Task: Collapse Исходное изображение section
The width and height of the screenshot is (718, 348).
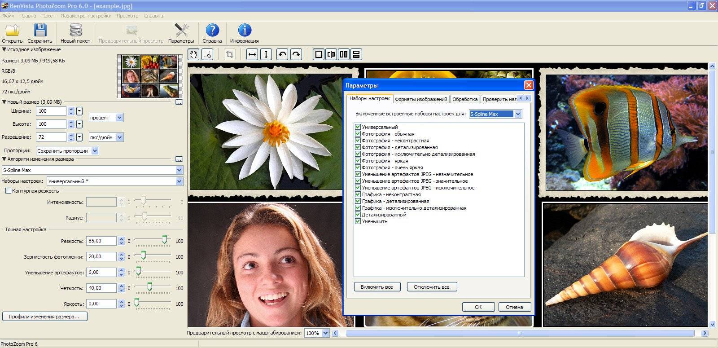Action: [x=4, y=49]
